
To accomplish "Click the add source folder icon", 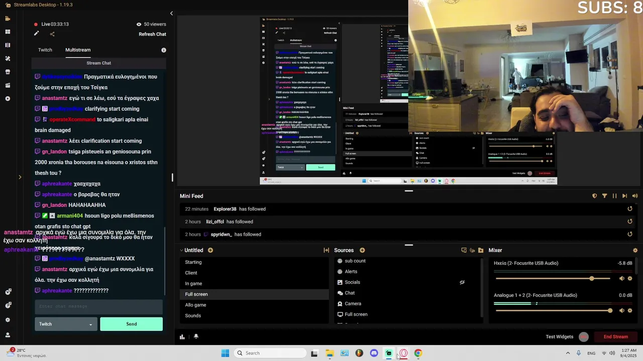I will tap(481, 250).
